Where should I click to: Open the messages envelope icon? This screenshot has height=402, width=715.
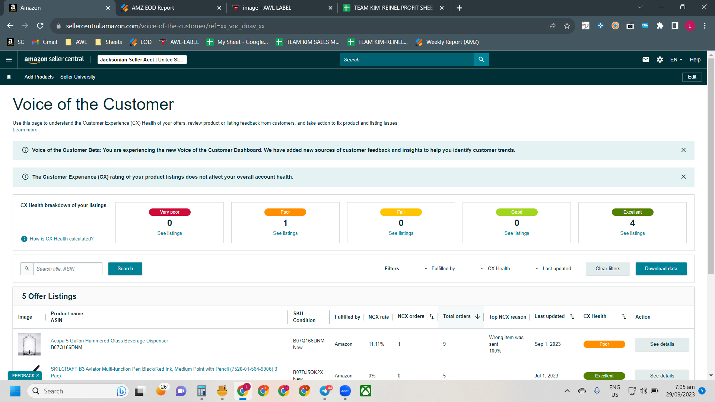coord(646,60)
